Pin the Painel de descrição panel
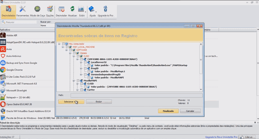Screen dimensions: 259x139 (x=255, y=122)
